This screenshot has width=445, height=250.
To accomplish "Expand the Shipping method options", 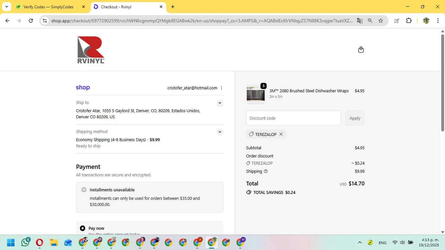I will click(x=220, y=132).
